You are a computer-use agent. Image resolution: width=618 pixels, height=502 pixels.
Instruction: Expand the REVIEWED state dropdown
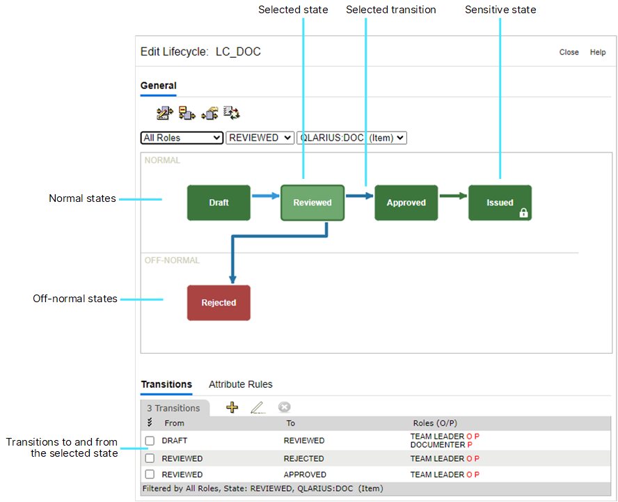[x=260, y=138]
